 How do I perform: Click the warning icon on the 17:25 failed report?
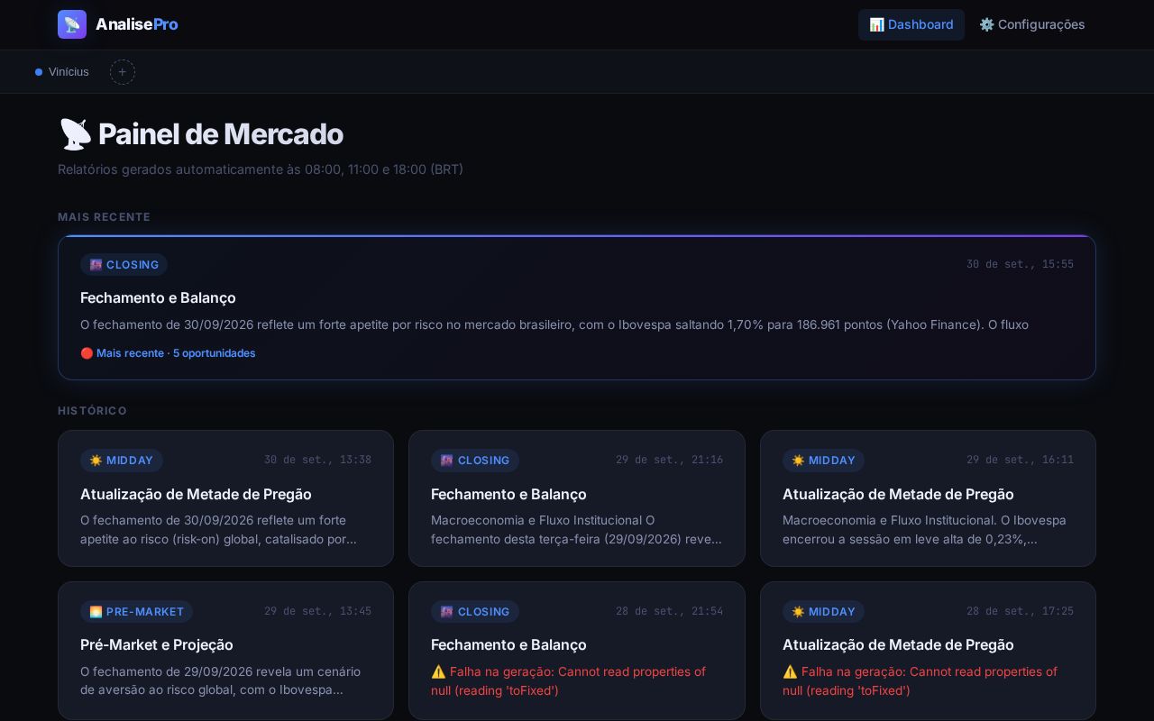(x=790, y=671)
